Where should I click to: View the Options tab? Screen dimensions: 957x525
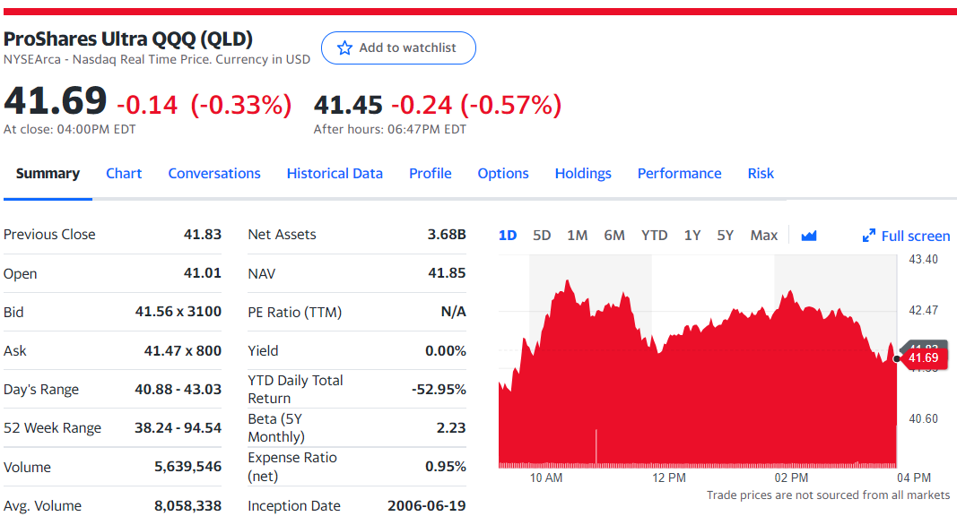pos(503,173)
